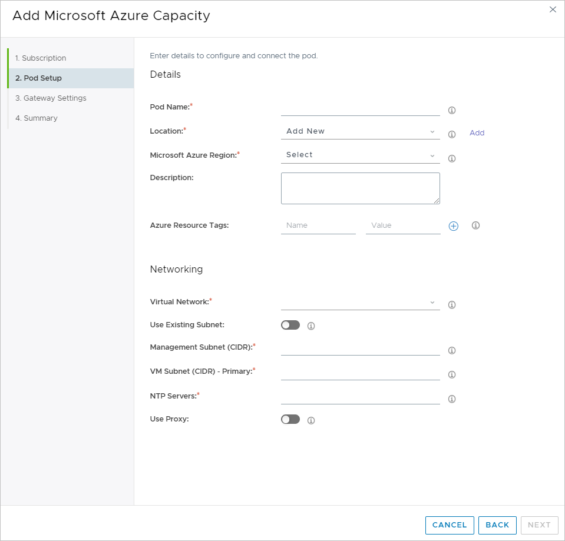Focus the Pod Name input field

361,109
